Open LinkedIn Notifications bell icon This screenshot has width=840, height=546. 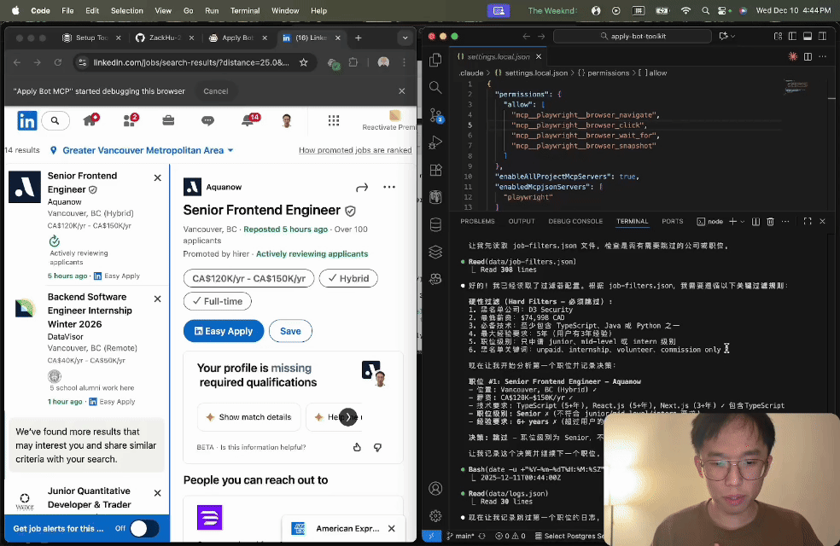click(x=248, y=120)
